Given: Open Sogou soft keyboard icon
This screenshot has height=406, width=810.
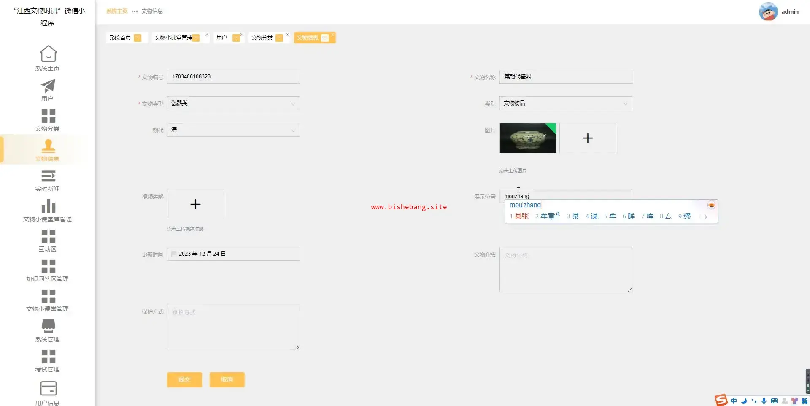Looking at the screenshot, I should click(x=774, y=401).
